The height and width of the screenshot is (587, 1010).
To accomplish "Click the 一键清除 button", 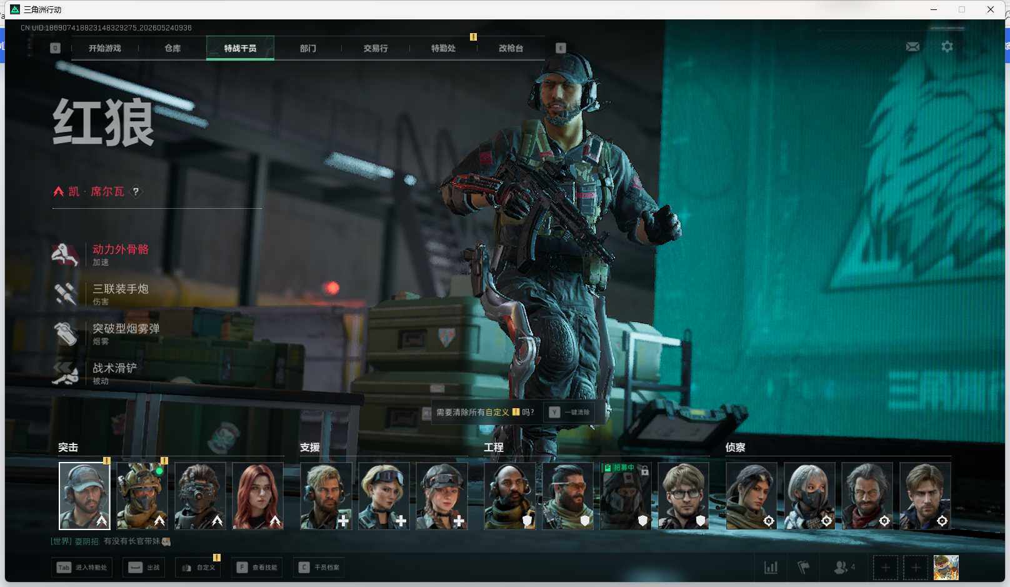I will pos(570,413).
